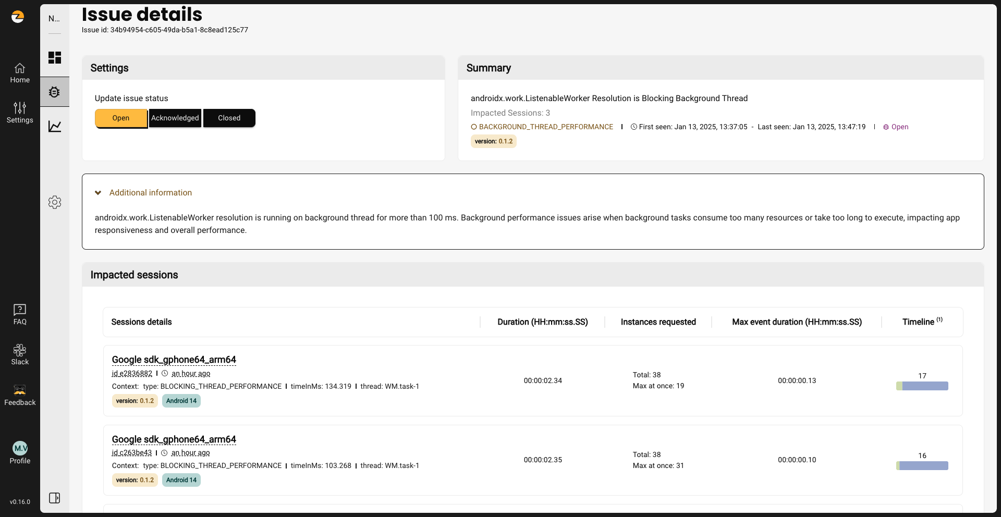Open the N... project selector
This screenshot has width=1001, height=517.
tap(54, 19)
